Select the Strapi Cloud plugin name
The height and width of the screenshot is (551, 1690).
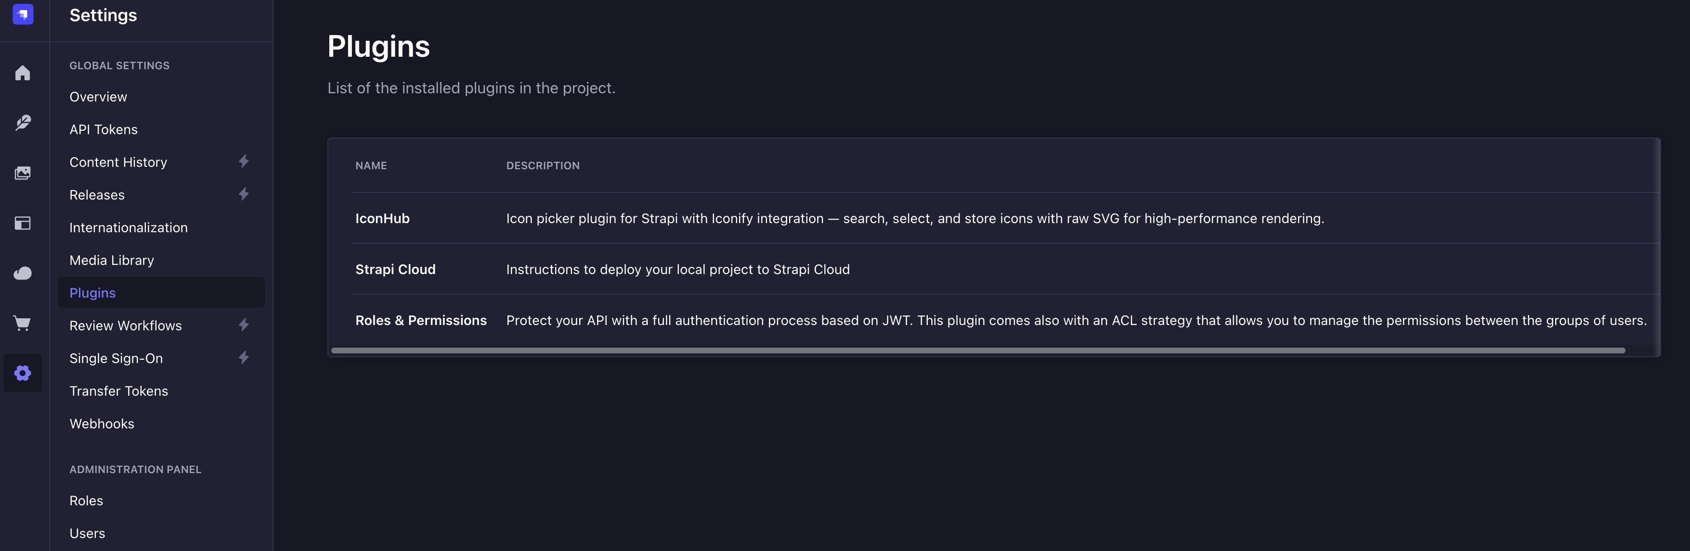(396, 269)
